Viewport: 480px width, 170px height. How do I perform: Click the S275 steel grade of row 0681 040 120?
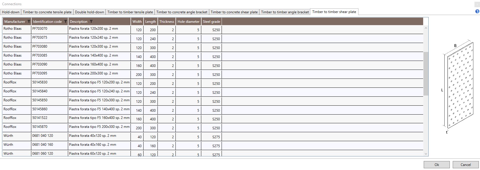[x=216, y=137]
